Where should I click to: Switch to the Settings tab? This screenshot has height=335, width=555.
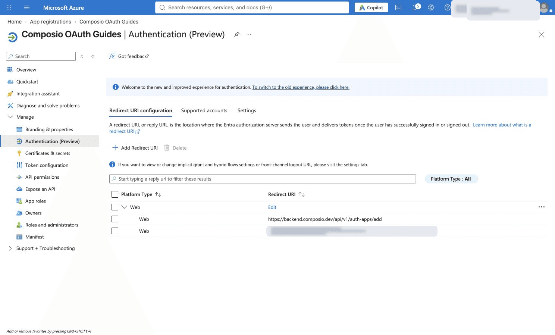click(247, 110)
